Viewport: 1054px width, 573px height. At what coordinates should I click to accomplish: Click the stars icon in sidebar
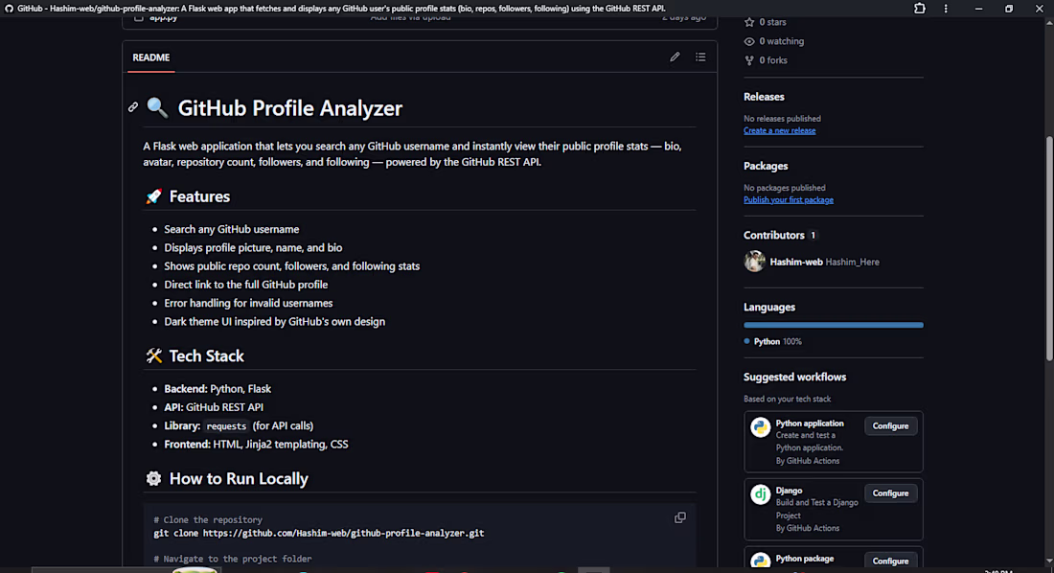click(x=749, y=22)
